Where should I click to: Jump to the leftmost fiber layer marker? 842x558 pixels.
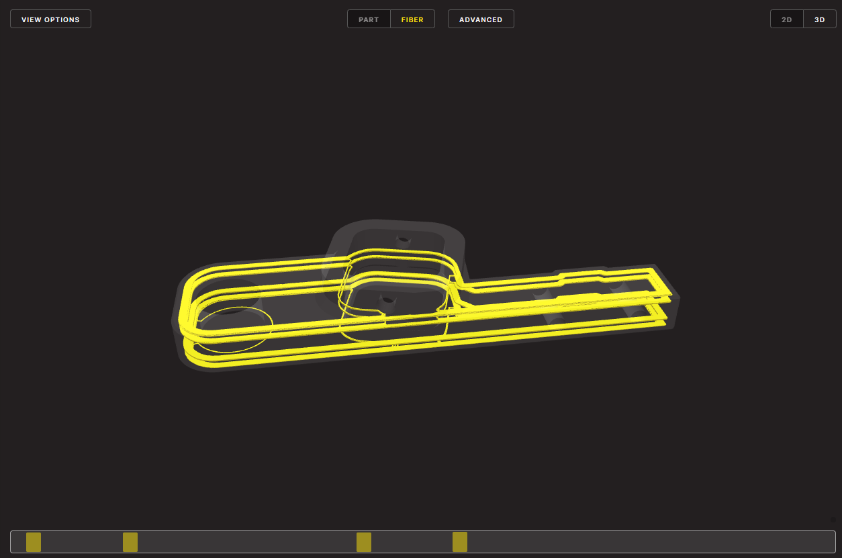click(x=34, y=542)
